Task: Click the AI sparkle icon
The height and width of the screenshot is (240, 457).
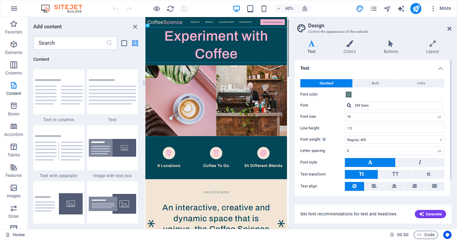Action: [401, 9]
